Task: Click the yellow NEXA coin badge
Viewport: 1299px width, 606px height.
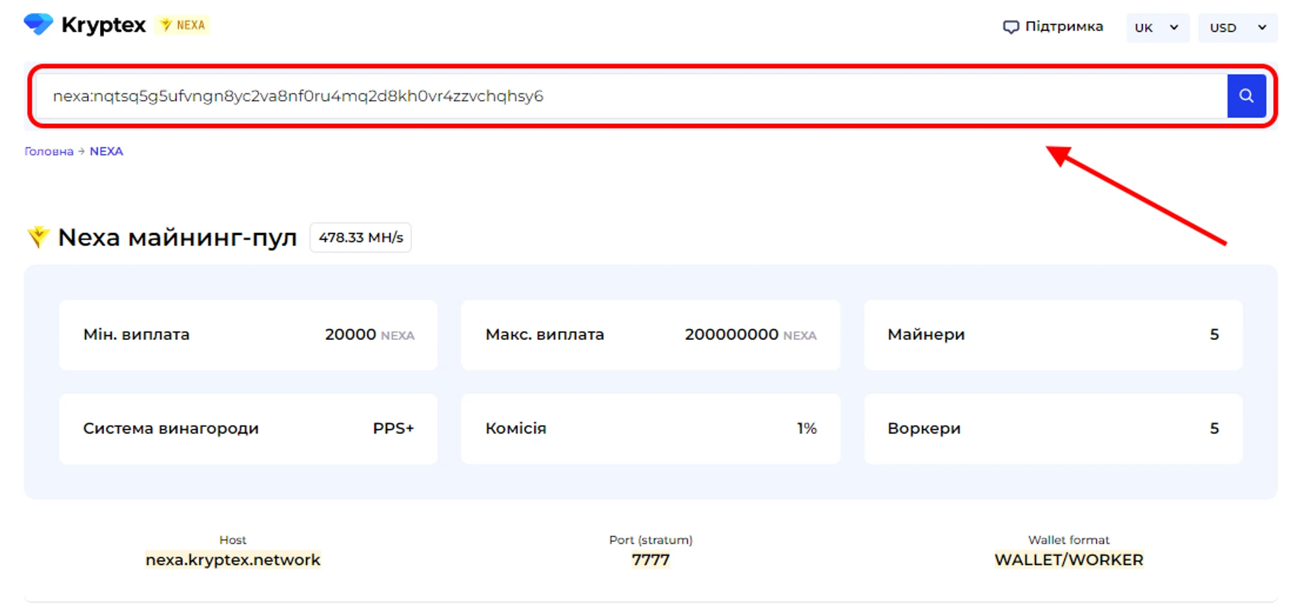Action: (183, 25)
